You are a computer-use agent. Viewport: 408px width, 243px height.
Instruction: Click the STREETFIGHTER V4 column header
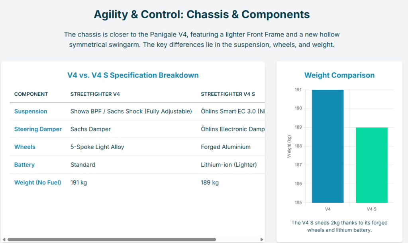pos(95,94)
